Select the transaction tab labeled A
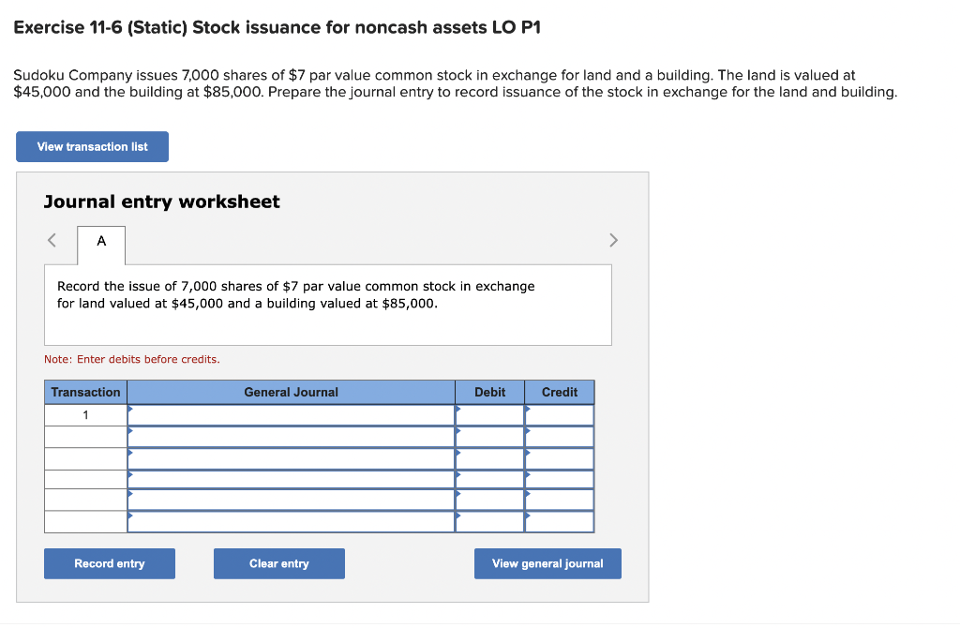 click(100, 242)
